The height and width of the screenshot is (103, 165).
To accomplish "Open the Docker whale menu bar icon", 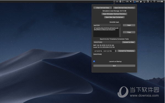I will pyautogui.click(x=141, y=1).
